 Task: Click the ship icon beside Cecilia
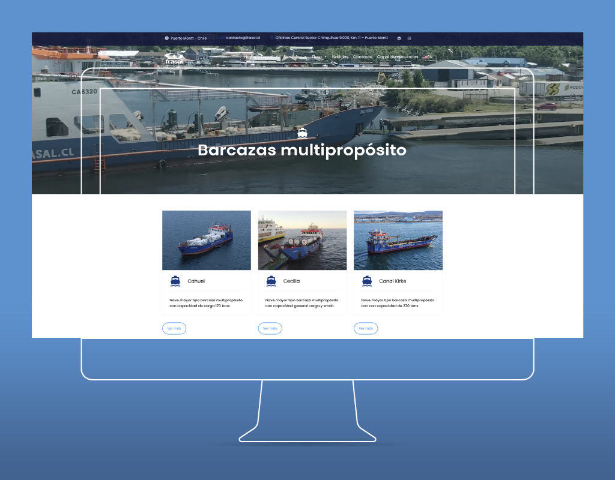pyautogui.click(x=271, y=281)
